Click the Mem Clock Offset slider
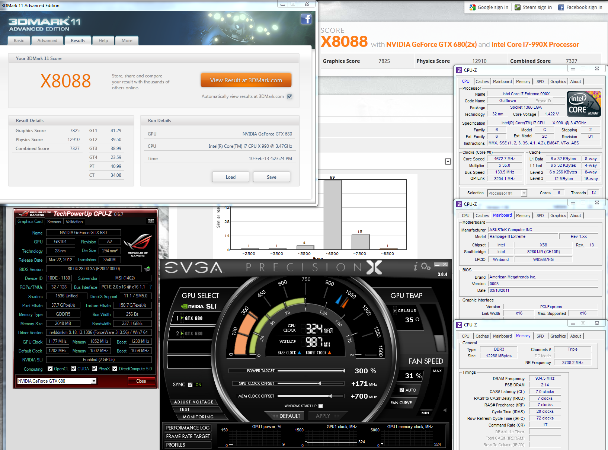This screenshot has width=608, height=450. pos(311,396)
